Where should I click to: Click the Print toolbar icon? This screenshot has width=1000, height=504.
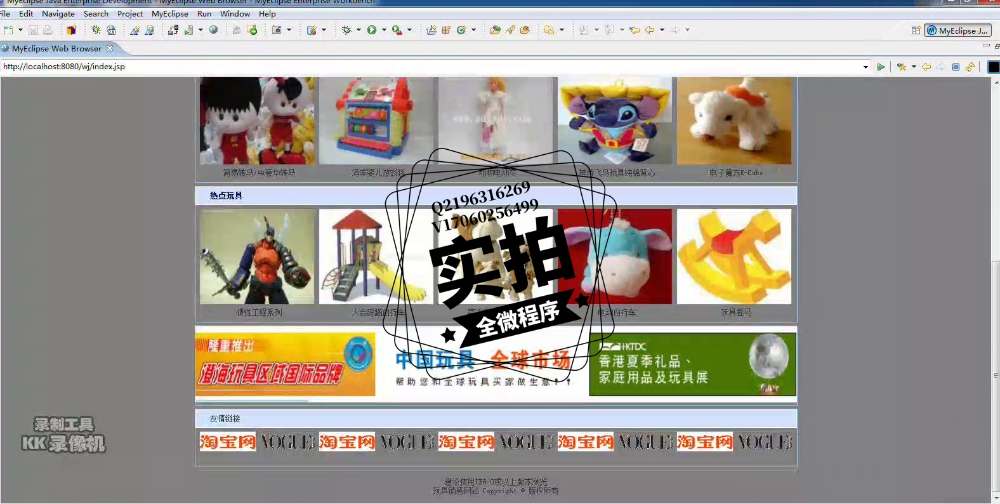click(x=48, y=30)
